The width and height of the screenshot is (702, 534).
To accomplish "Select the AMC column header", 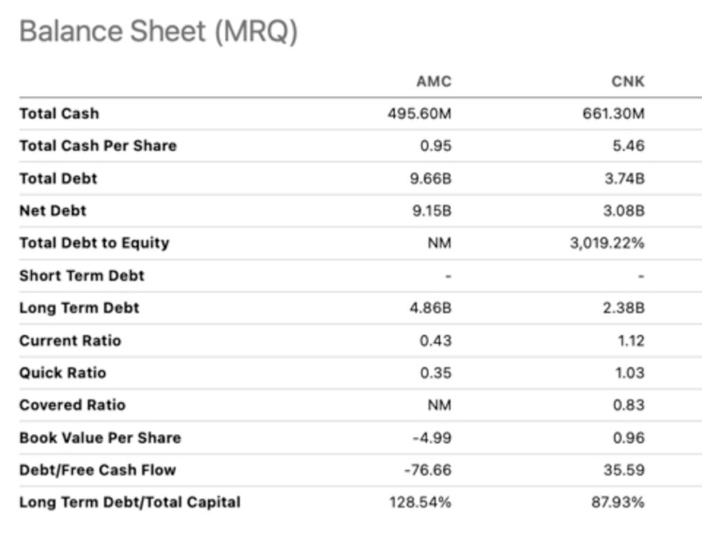I will (x=434, y=82).
